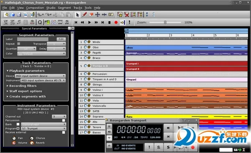Screen dimensions: 251x153
Task: Redo the last undone action
Action: click(48, 15)
